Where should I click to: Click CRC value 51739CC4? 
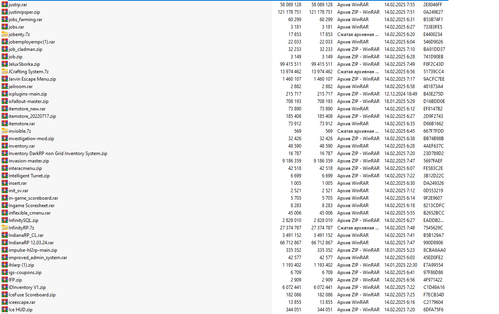tap(434, 72)
